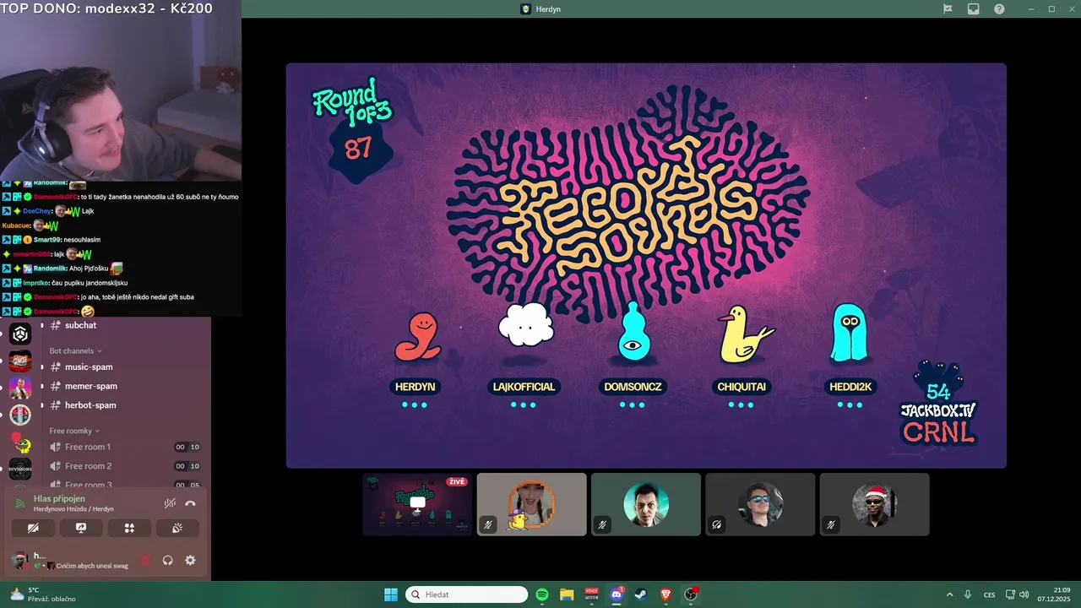Viewport: 1081px width, 608px height.
Task: Select the round crest emblem server icon
Action: click(20, 415)
